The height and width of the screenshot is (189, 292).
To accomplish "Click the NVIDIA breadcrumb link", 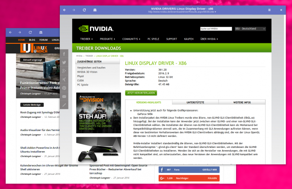I will (x=79, y=56).
